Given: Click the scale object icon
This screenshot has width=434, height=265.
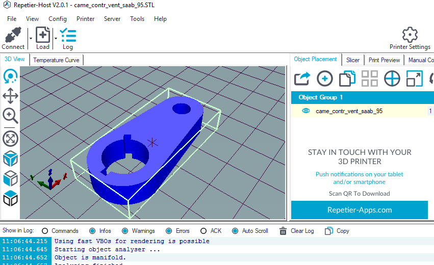Looking at the screenshot, I should [x=414, y=78].
